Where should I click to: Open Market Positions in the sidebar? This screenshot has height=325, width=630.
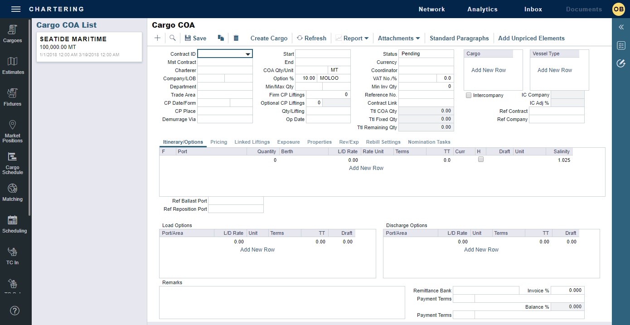[12, 131]
